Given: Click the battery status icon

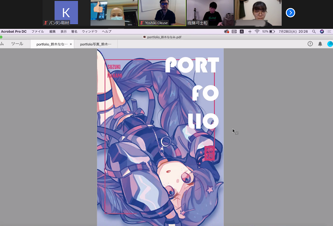Looking at the screenshot, I should point(272,31).
